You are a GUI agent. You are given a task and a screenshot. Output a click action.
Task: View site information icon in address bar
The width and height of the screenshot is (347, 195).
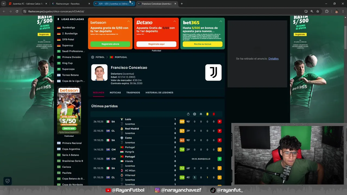(x=25, y=11)
